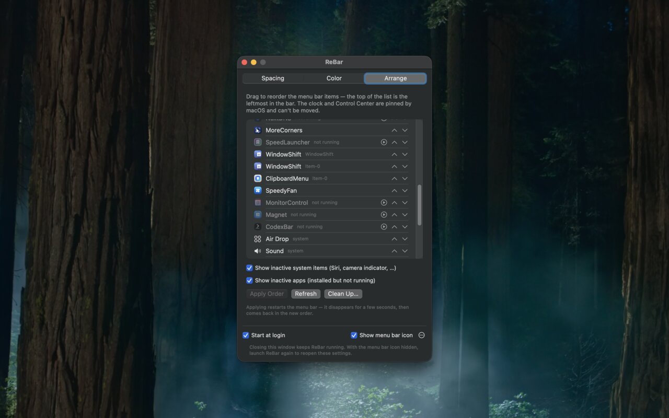Click the MoreCorners app icon in the list
This screenshot has height=418, width=669.
pos(258,130)
